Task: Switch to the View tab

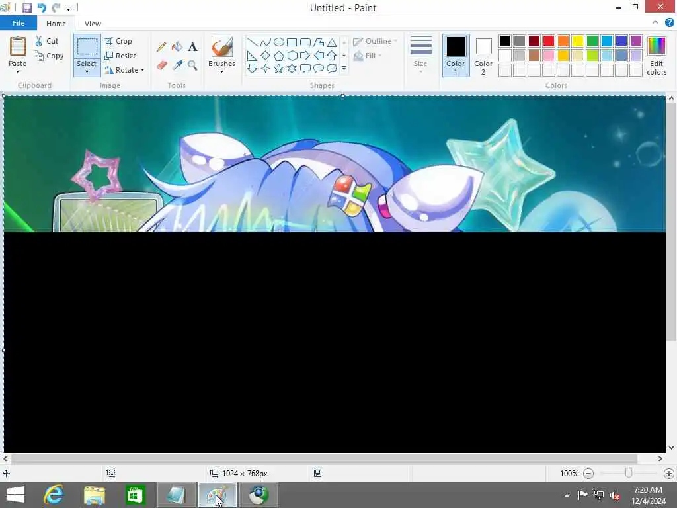Action: (93, 24)
